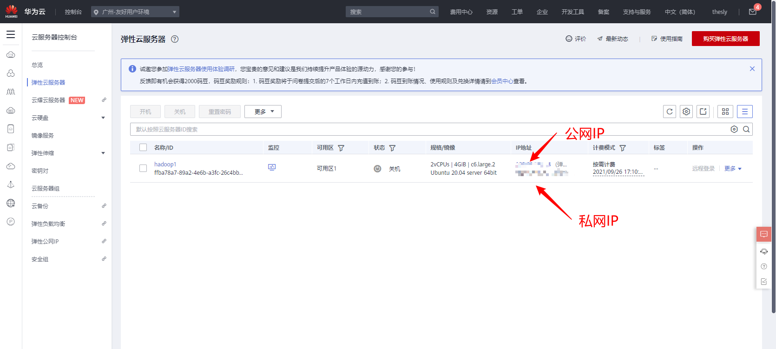Check the hadoop1 row checkbox

pos(143,168)
